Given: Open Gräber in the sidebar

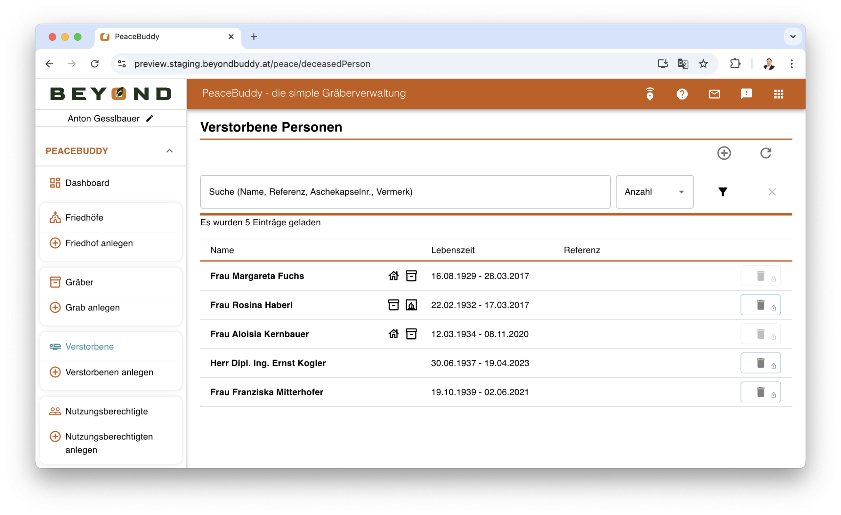Looking at the screenshot, I should click(x=79, y=282).
